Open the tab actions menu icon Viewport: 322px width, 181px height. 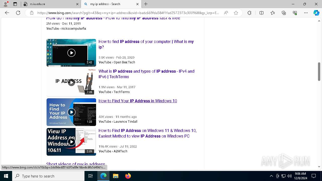15,4
